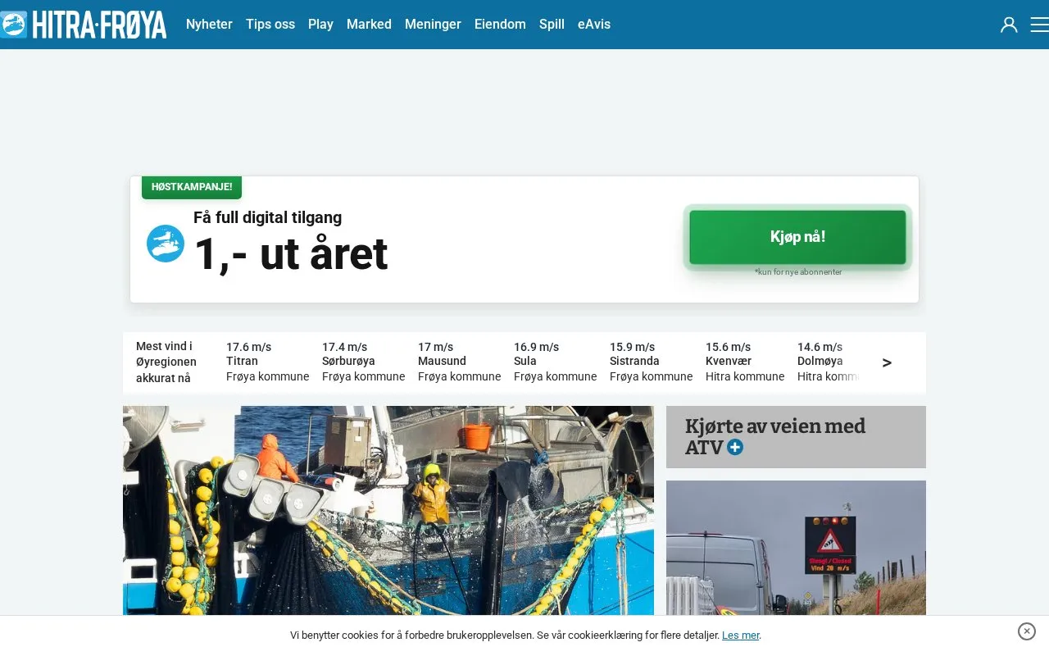Open the eAvis page
Viewport: 1049px width, 656px height.
point(594,25)
